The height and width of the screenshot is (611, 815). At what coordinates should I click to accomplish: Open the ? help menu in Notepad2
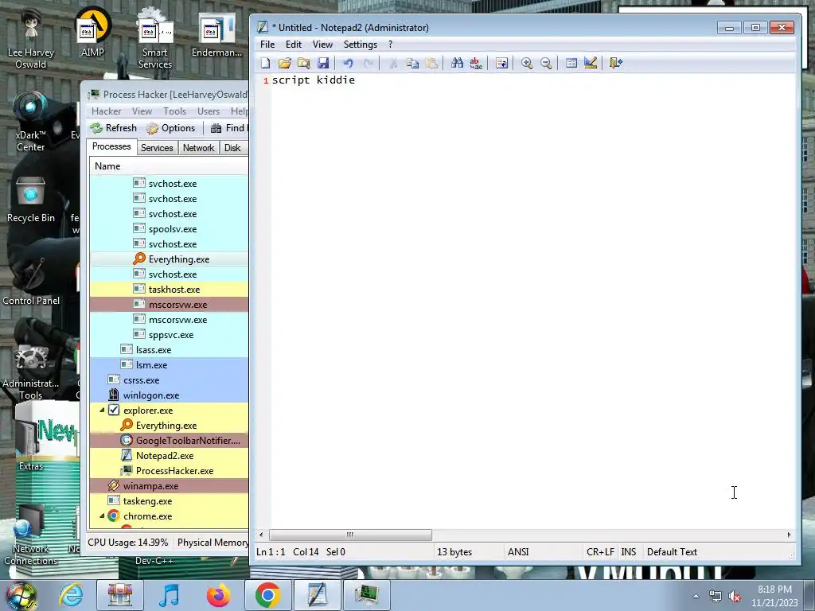coord(390,45)
